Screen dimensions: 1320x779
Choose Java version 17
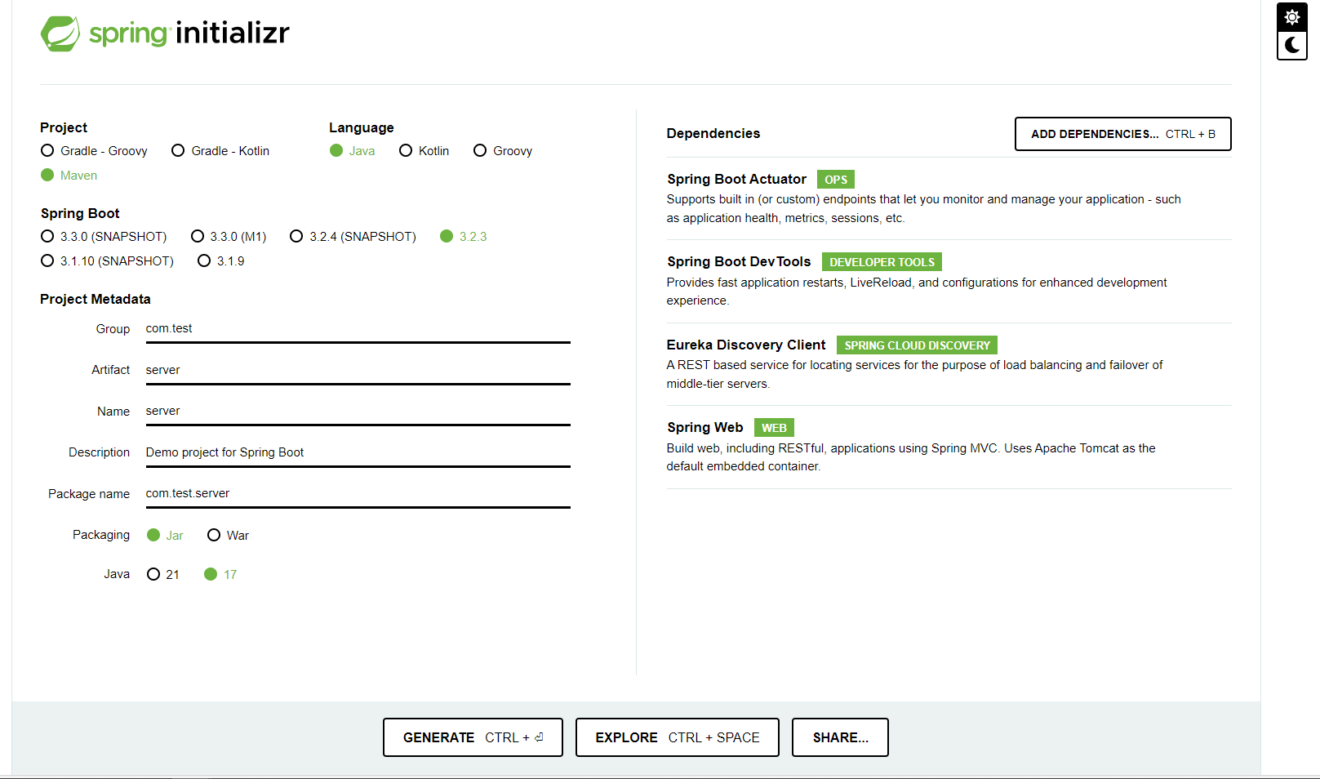[220, 575]
